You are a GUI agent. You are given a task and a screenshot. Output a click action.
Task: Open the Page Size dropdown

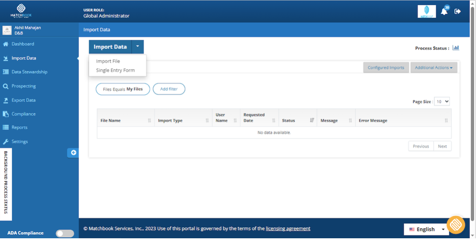pyautogui.click(x=442, y=102)
